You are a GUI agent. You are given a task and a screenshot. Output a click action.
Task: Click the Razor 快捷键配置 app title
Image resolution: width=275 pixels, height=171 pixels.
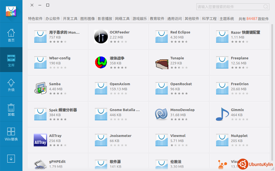pyautogui.click(x=245, y=32)
